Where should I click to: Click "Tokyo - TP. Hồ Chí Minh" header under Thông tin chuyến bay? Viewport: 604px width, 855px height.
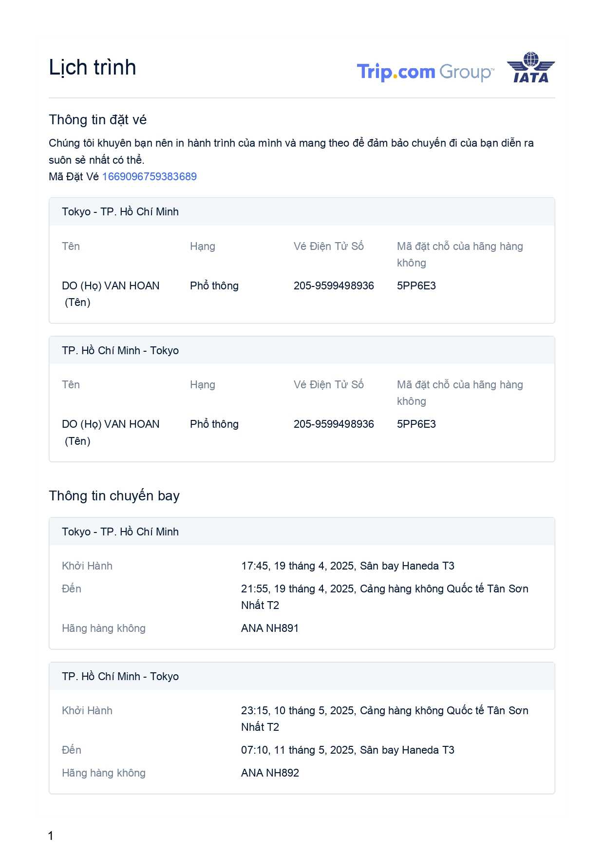[x=120, y=532]
